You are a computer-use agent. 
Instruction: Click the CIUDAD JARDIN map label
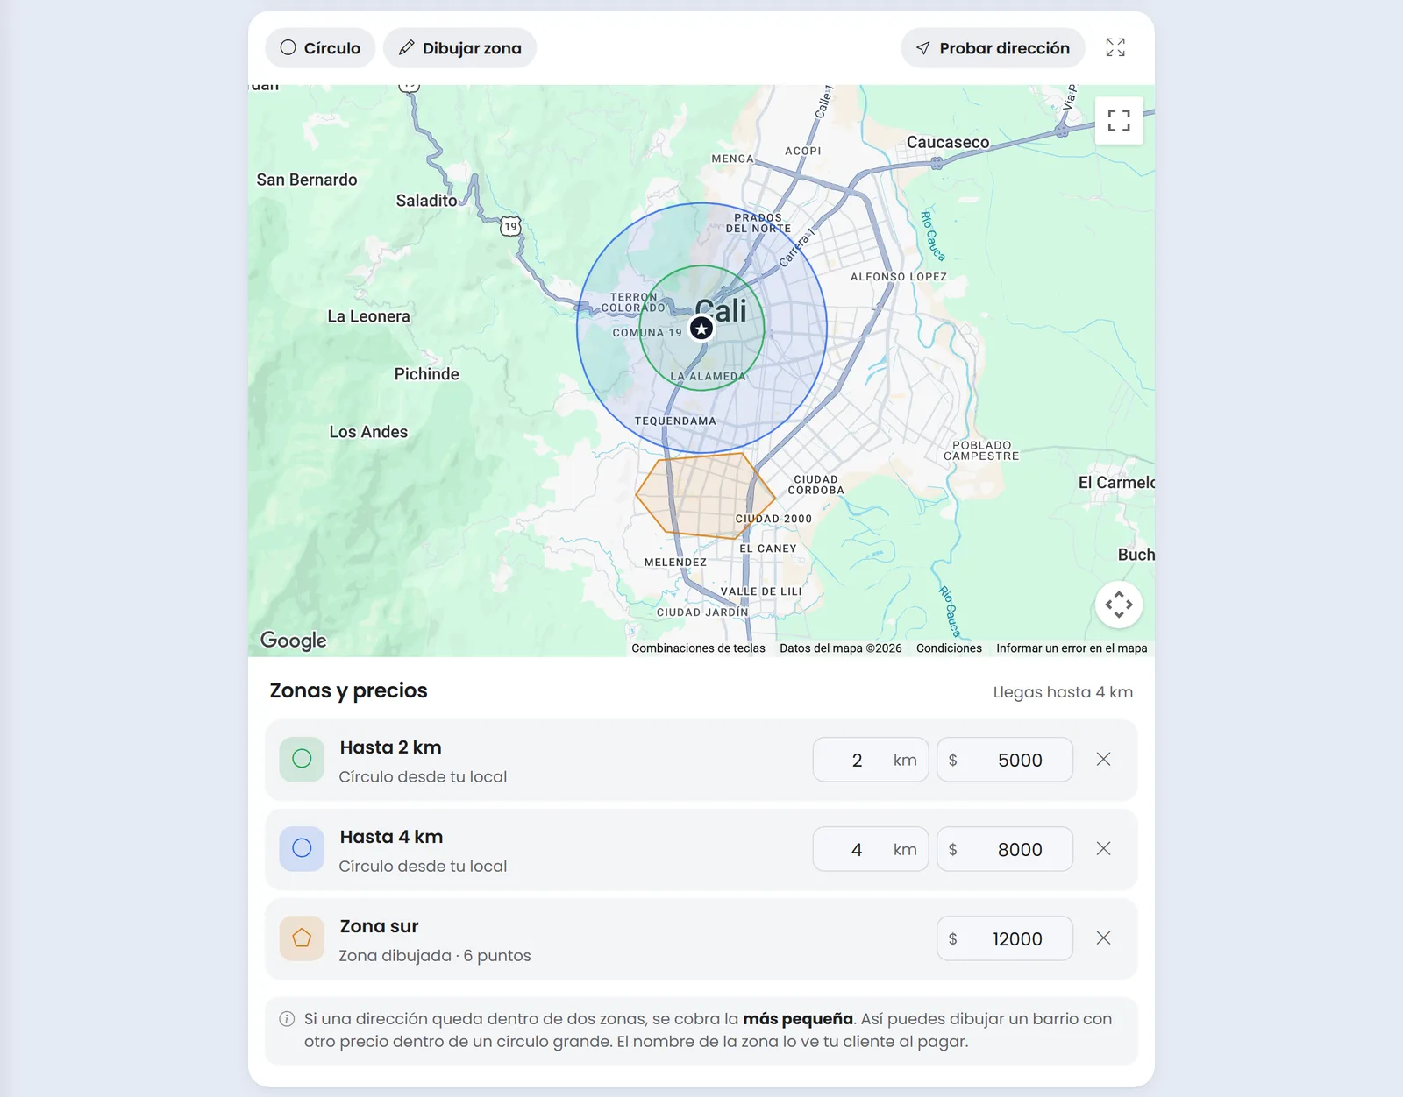[702, 612]
